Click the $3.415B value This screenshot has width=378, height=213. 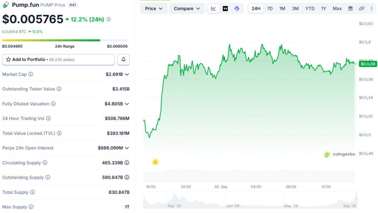(x=121, y=89)
